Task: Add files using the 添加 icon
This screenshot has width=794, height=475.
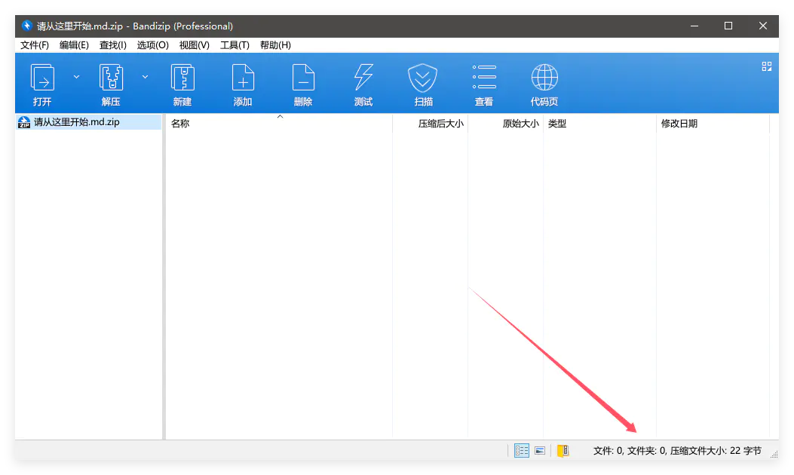Action: pyautogui.click(x=242, y=83)
